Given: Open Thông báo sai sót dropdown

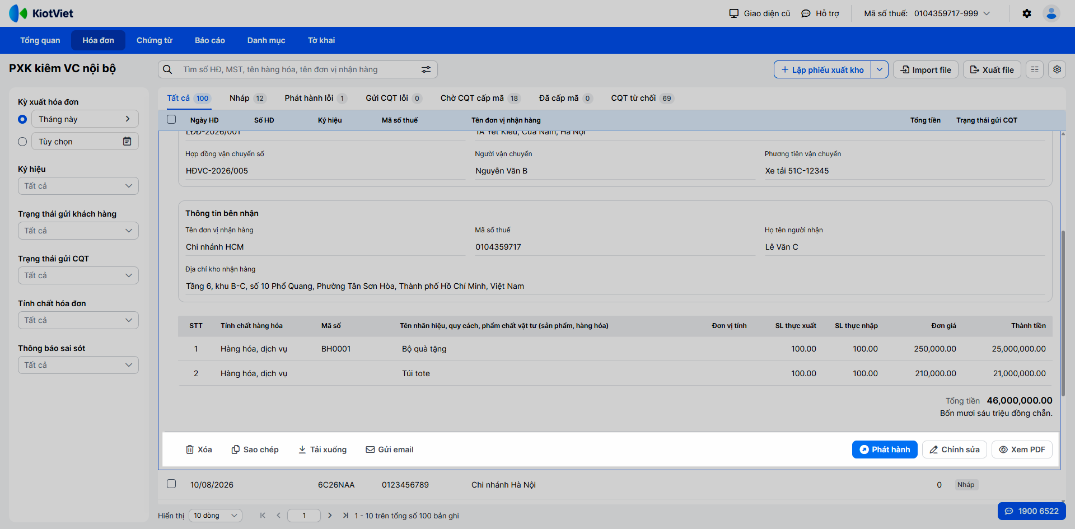Looking at the screenshot, I should tap(78, 365).
